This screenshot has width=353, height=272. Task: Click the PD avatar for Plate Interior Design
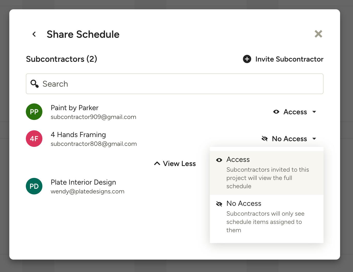pos(34,186)
